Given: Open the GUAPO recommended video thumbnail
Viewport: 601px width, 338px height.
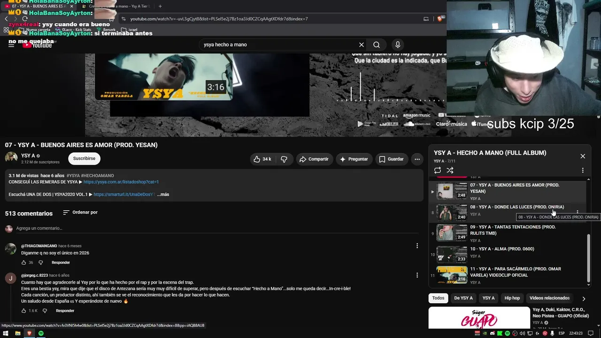Looking at the screenshot, I should pyautogui.click(x=479, y=318).
